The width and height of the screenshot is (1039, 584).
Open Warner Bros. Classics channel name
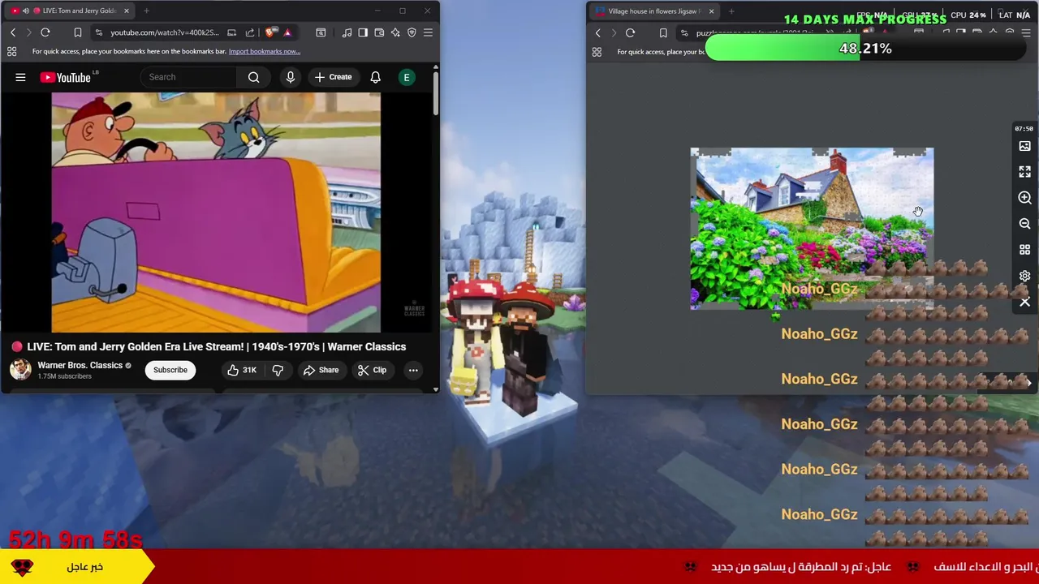coord(80,365)
